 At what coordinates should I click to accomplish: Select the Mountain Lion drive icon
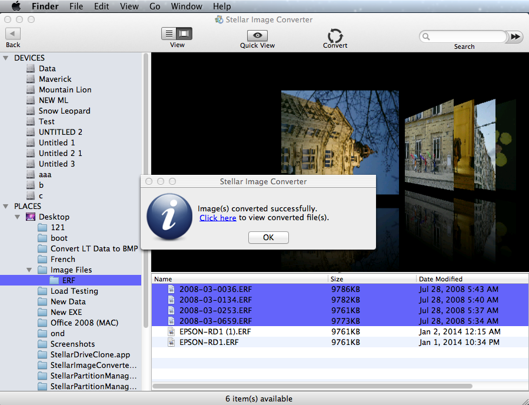[31, 90]
